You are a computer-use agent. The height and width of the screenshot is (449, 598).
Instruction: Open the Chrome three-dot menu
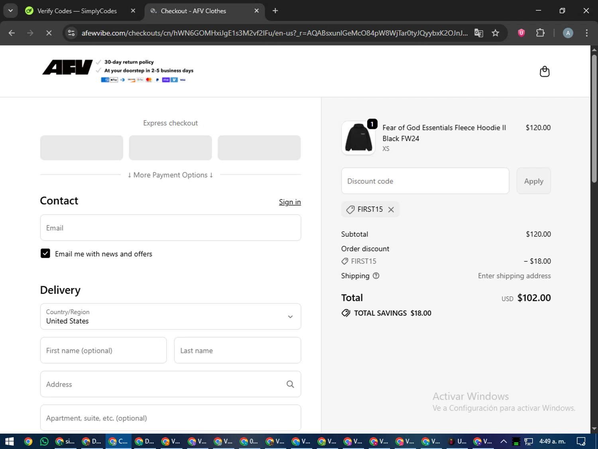point(586,33)
